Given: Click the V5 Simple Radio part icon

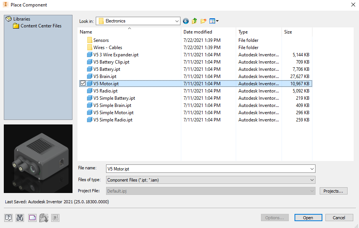Looking at the screenshot, I should click(90, 120).
